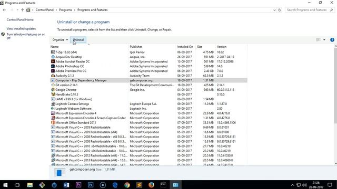This screenshot has width=337, height=189.
Task: Open the recent locations dropdown
Action: coord(17,10)
